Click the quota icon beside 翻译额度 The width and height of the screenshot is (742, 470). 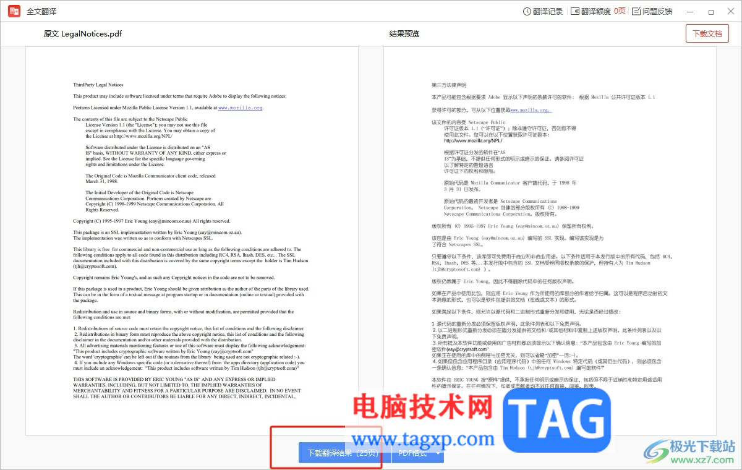coord(575,11)
